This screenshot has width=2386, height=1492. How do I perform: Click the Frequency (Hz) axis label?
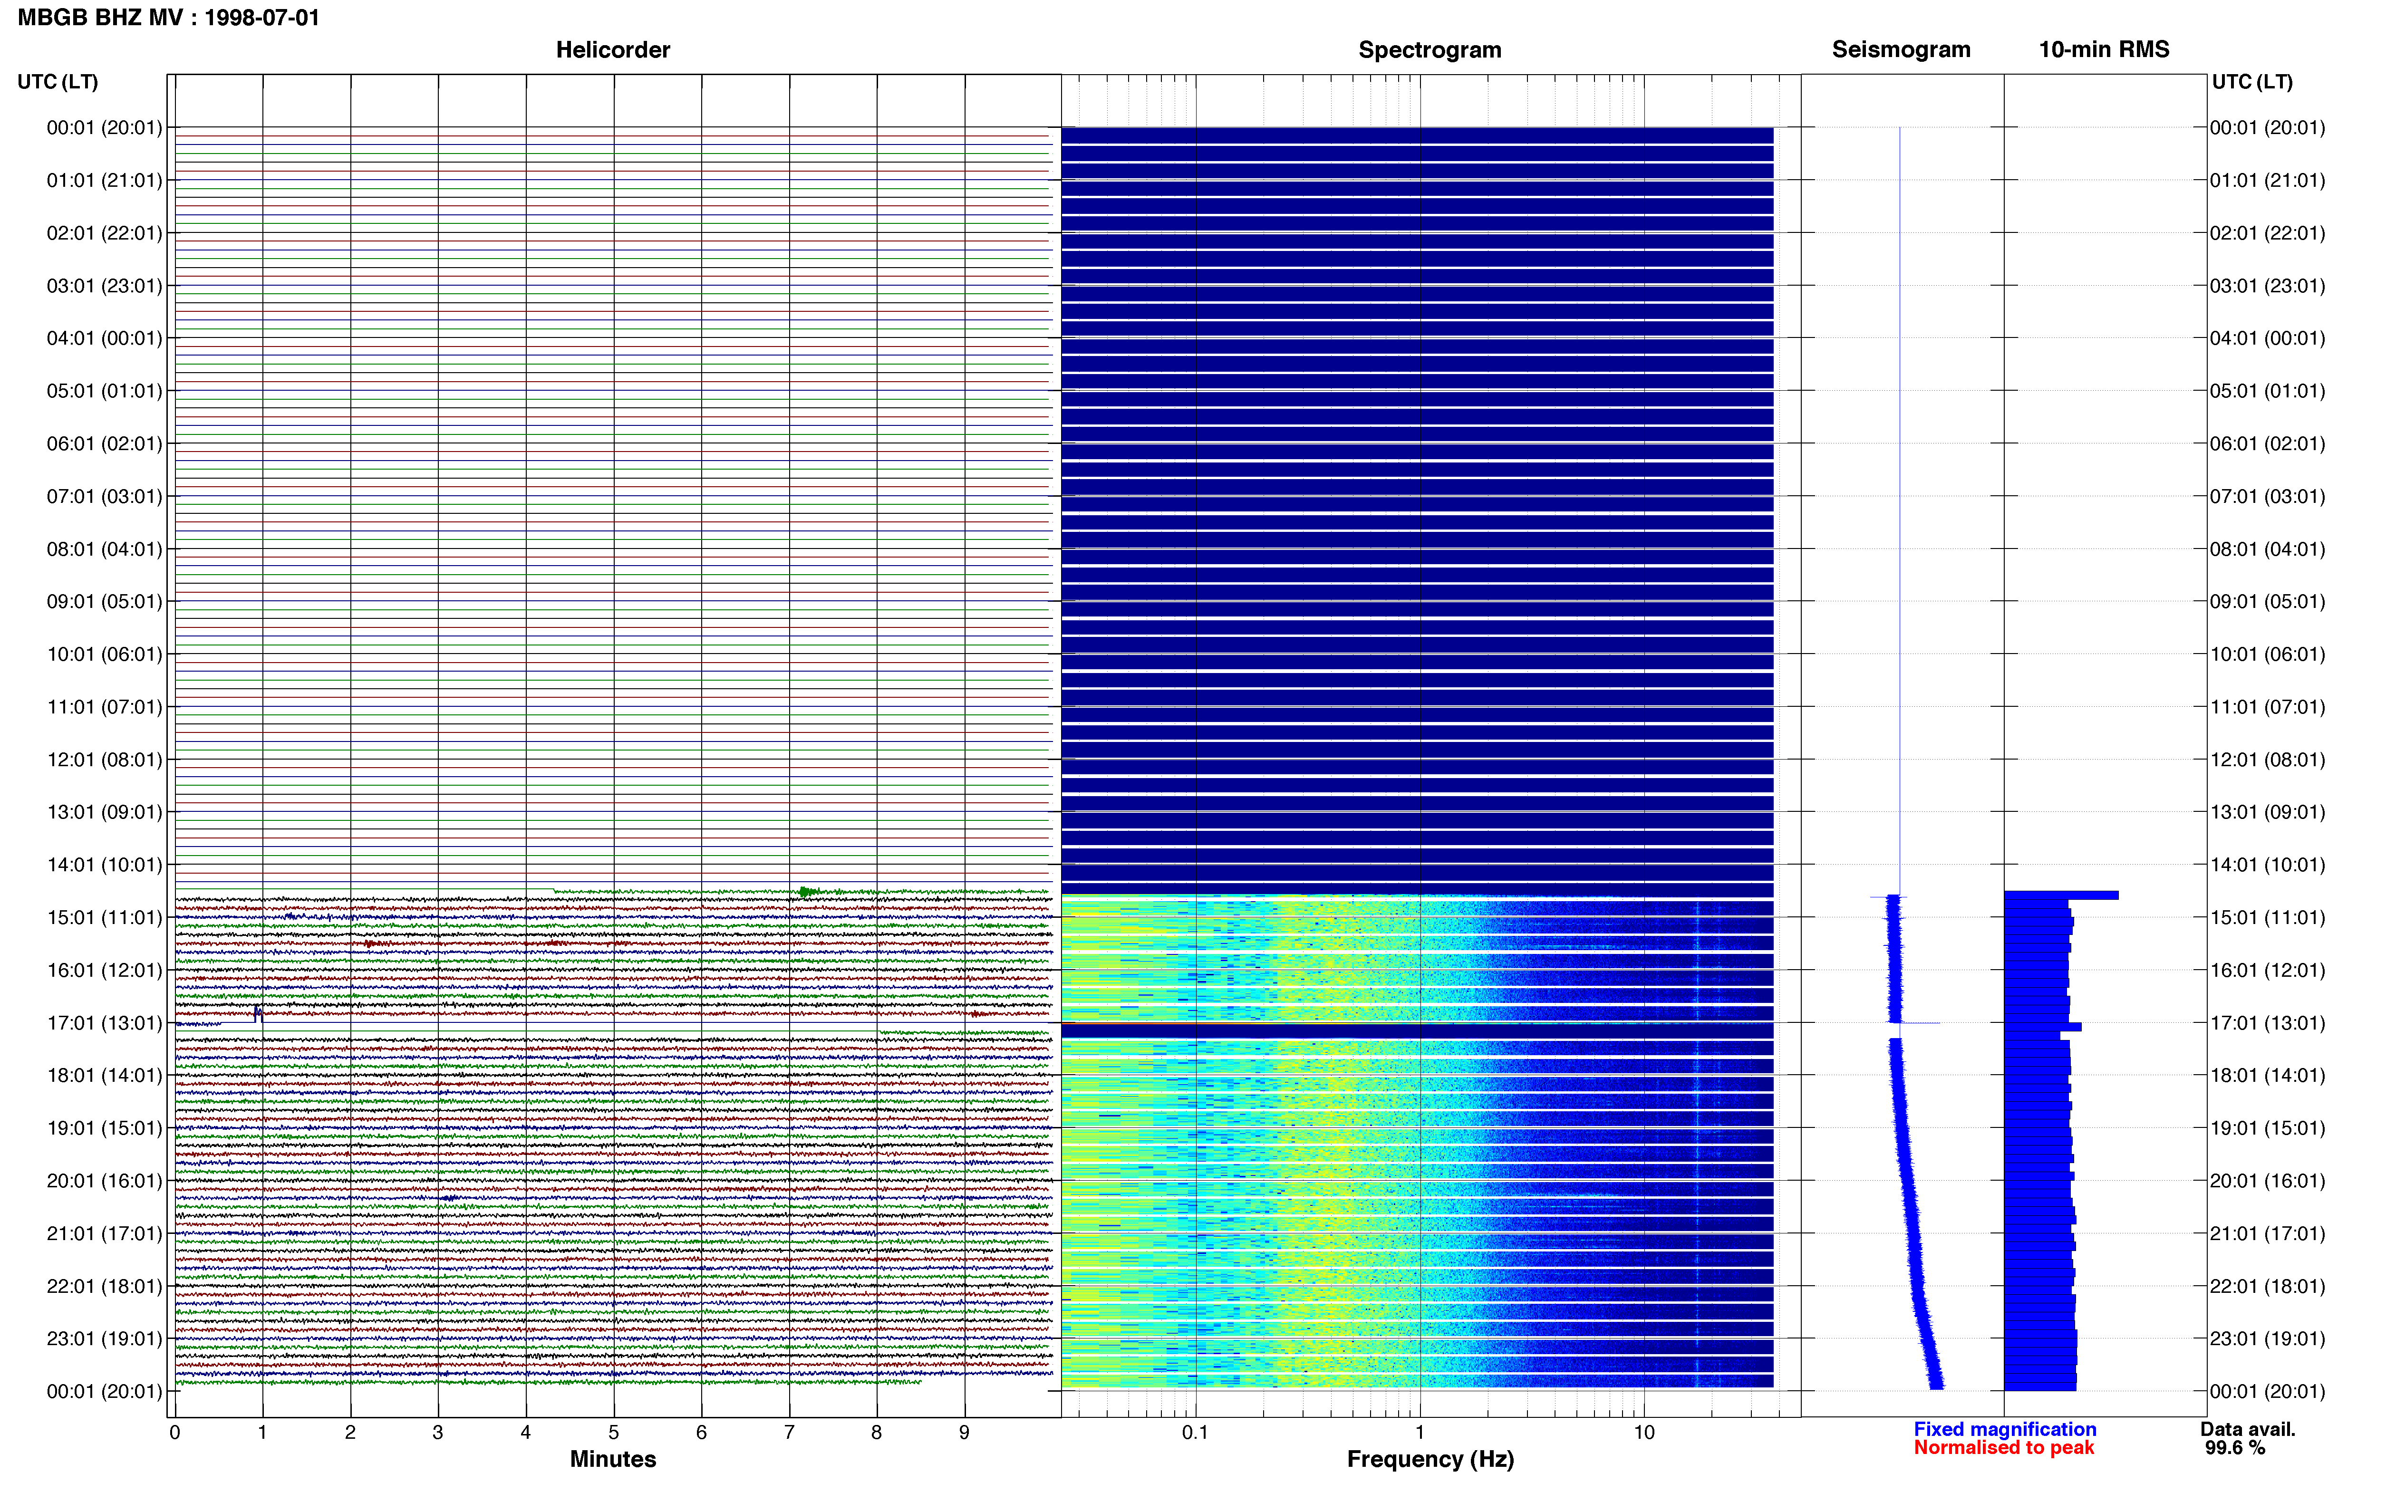pyautogui.click(x=1430, y=1458)
